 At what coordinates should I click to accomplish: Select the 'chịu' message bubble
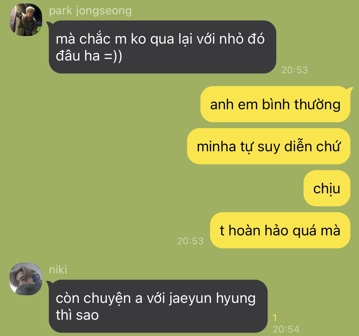327,188
